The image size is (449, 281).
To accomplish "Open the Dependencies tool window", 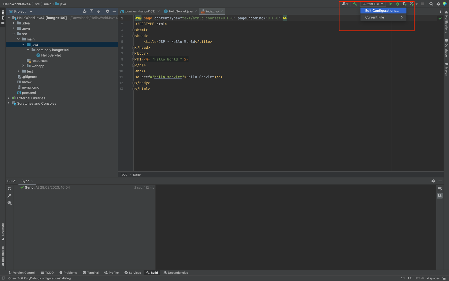I will pyautogui.click(x=176, y=273).
